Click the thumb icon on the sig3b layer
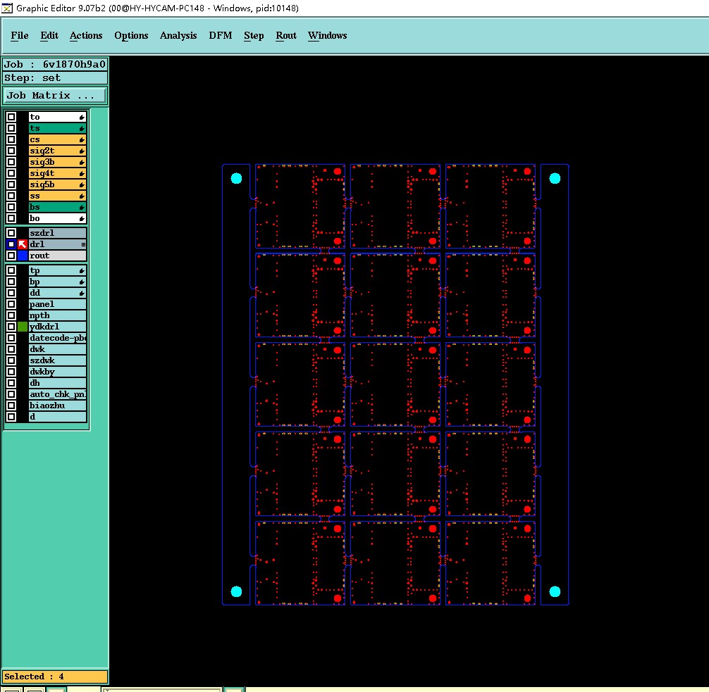The image size is (709, 692). (82, 162)
